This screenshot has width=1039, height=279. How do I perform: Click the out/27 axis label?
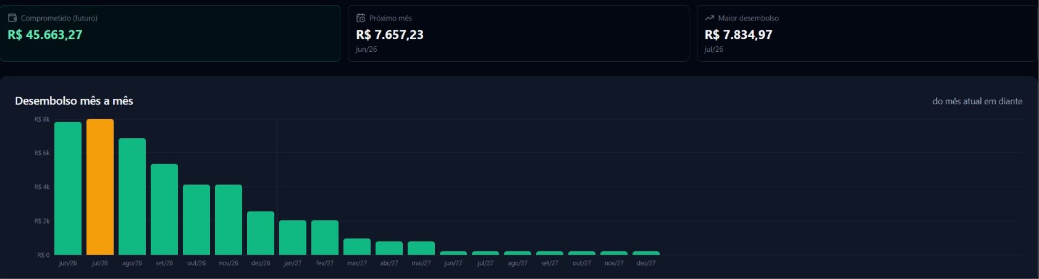[x=582, y=263]
